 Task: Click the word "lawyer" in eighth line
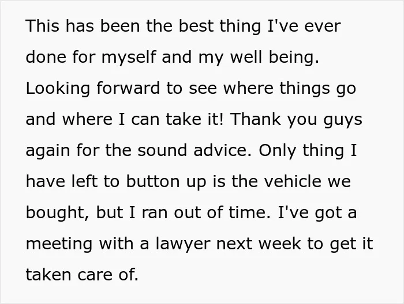click(183, 244)
